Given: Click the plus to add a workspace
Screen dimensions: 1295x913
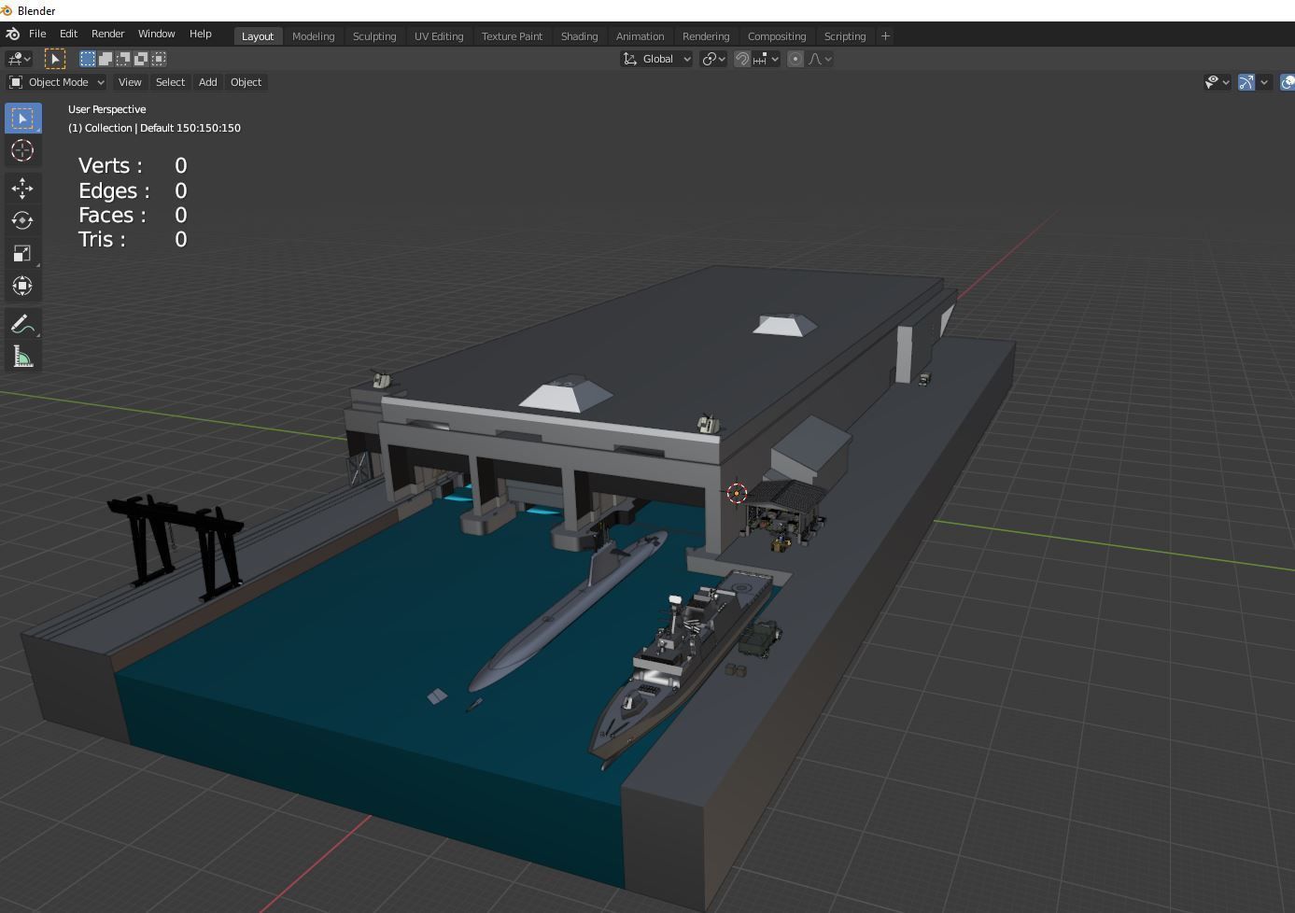Looking at the screenshot, I should coord(884,35).
